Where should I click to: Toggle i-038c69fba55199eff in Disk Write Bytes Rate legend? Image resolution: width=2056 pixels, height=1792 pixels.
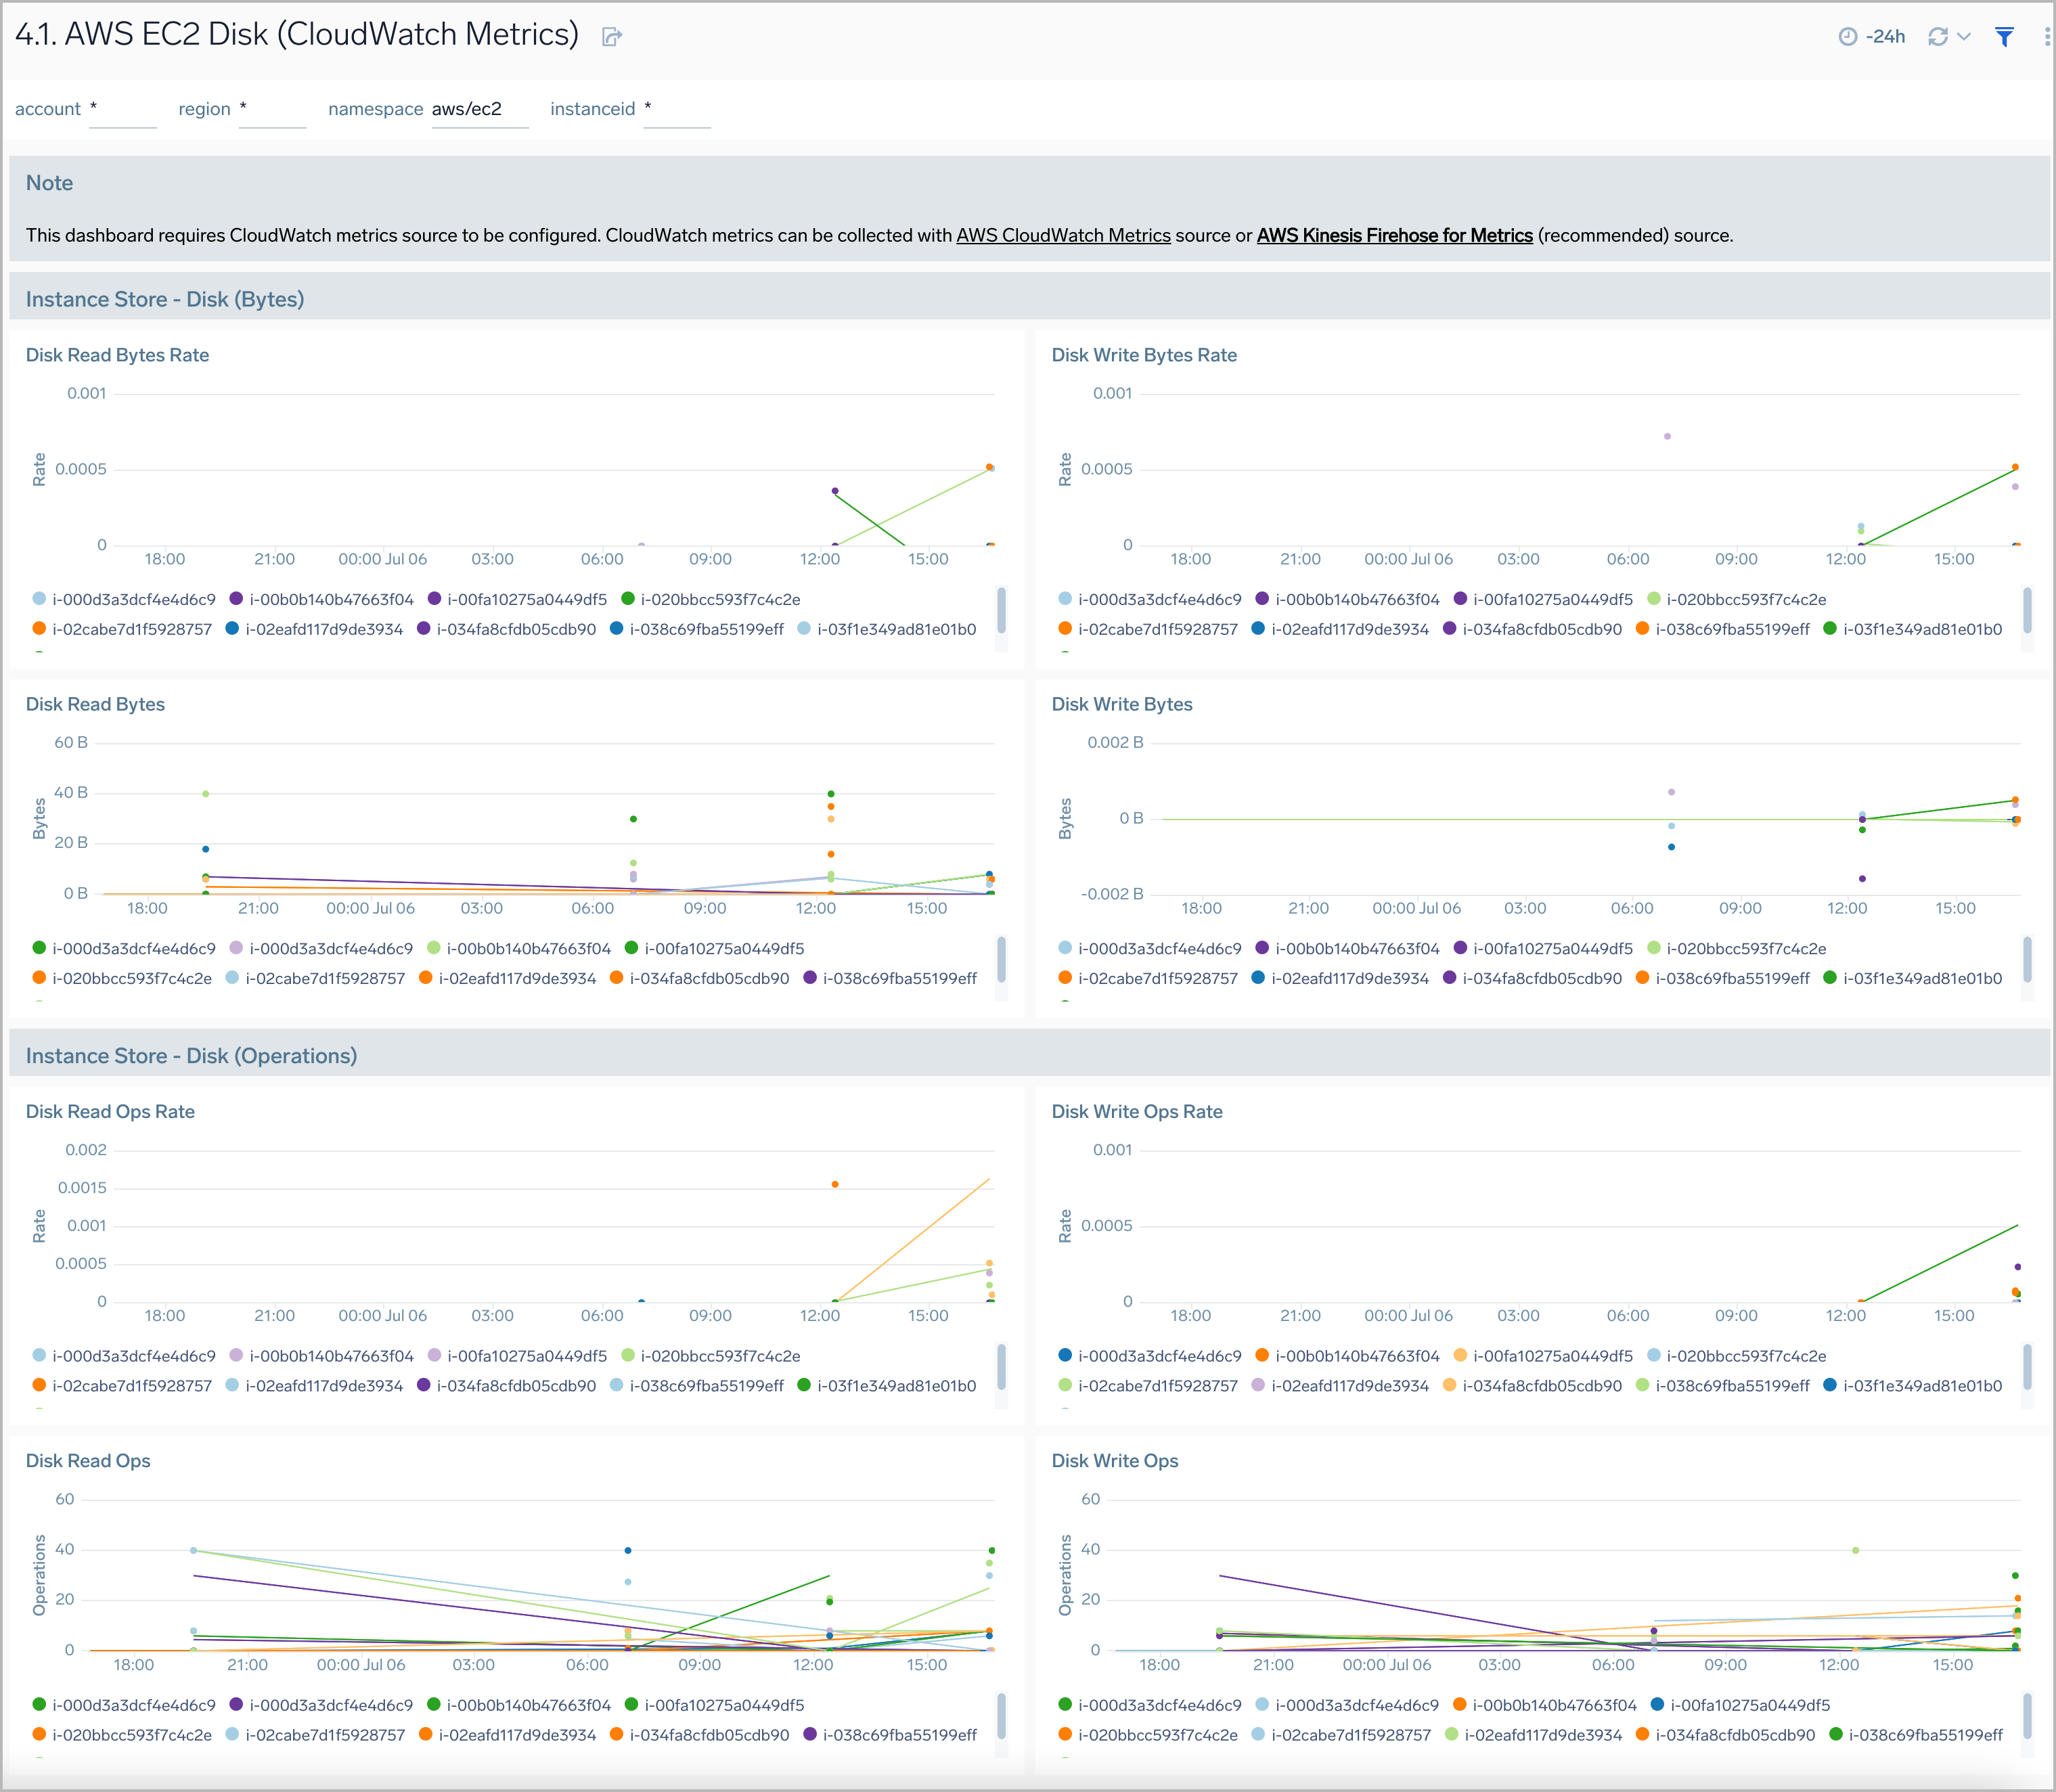click(x=1722, y=629)
